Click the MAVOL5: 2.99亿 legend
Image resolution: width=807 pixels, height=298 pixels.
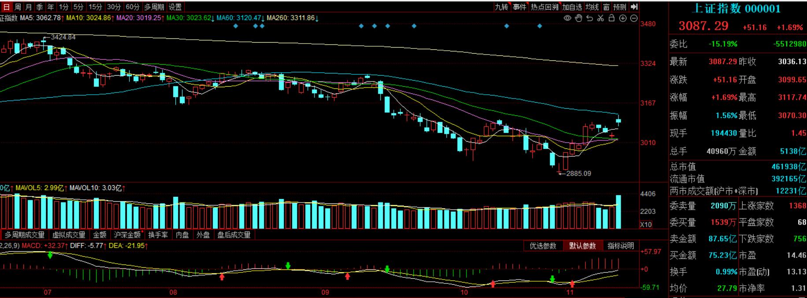[x=41, y=188]
